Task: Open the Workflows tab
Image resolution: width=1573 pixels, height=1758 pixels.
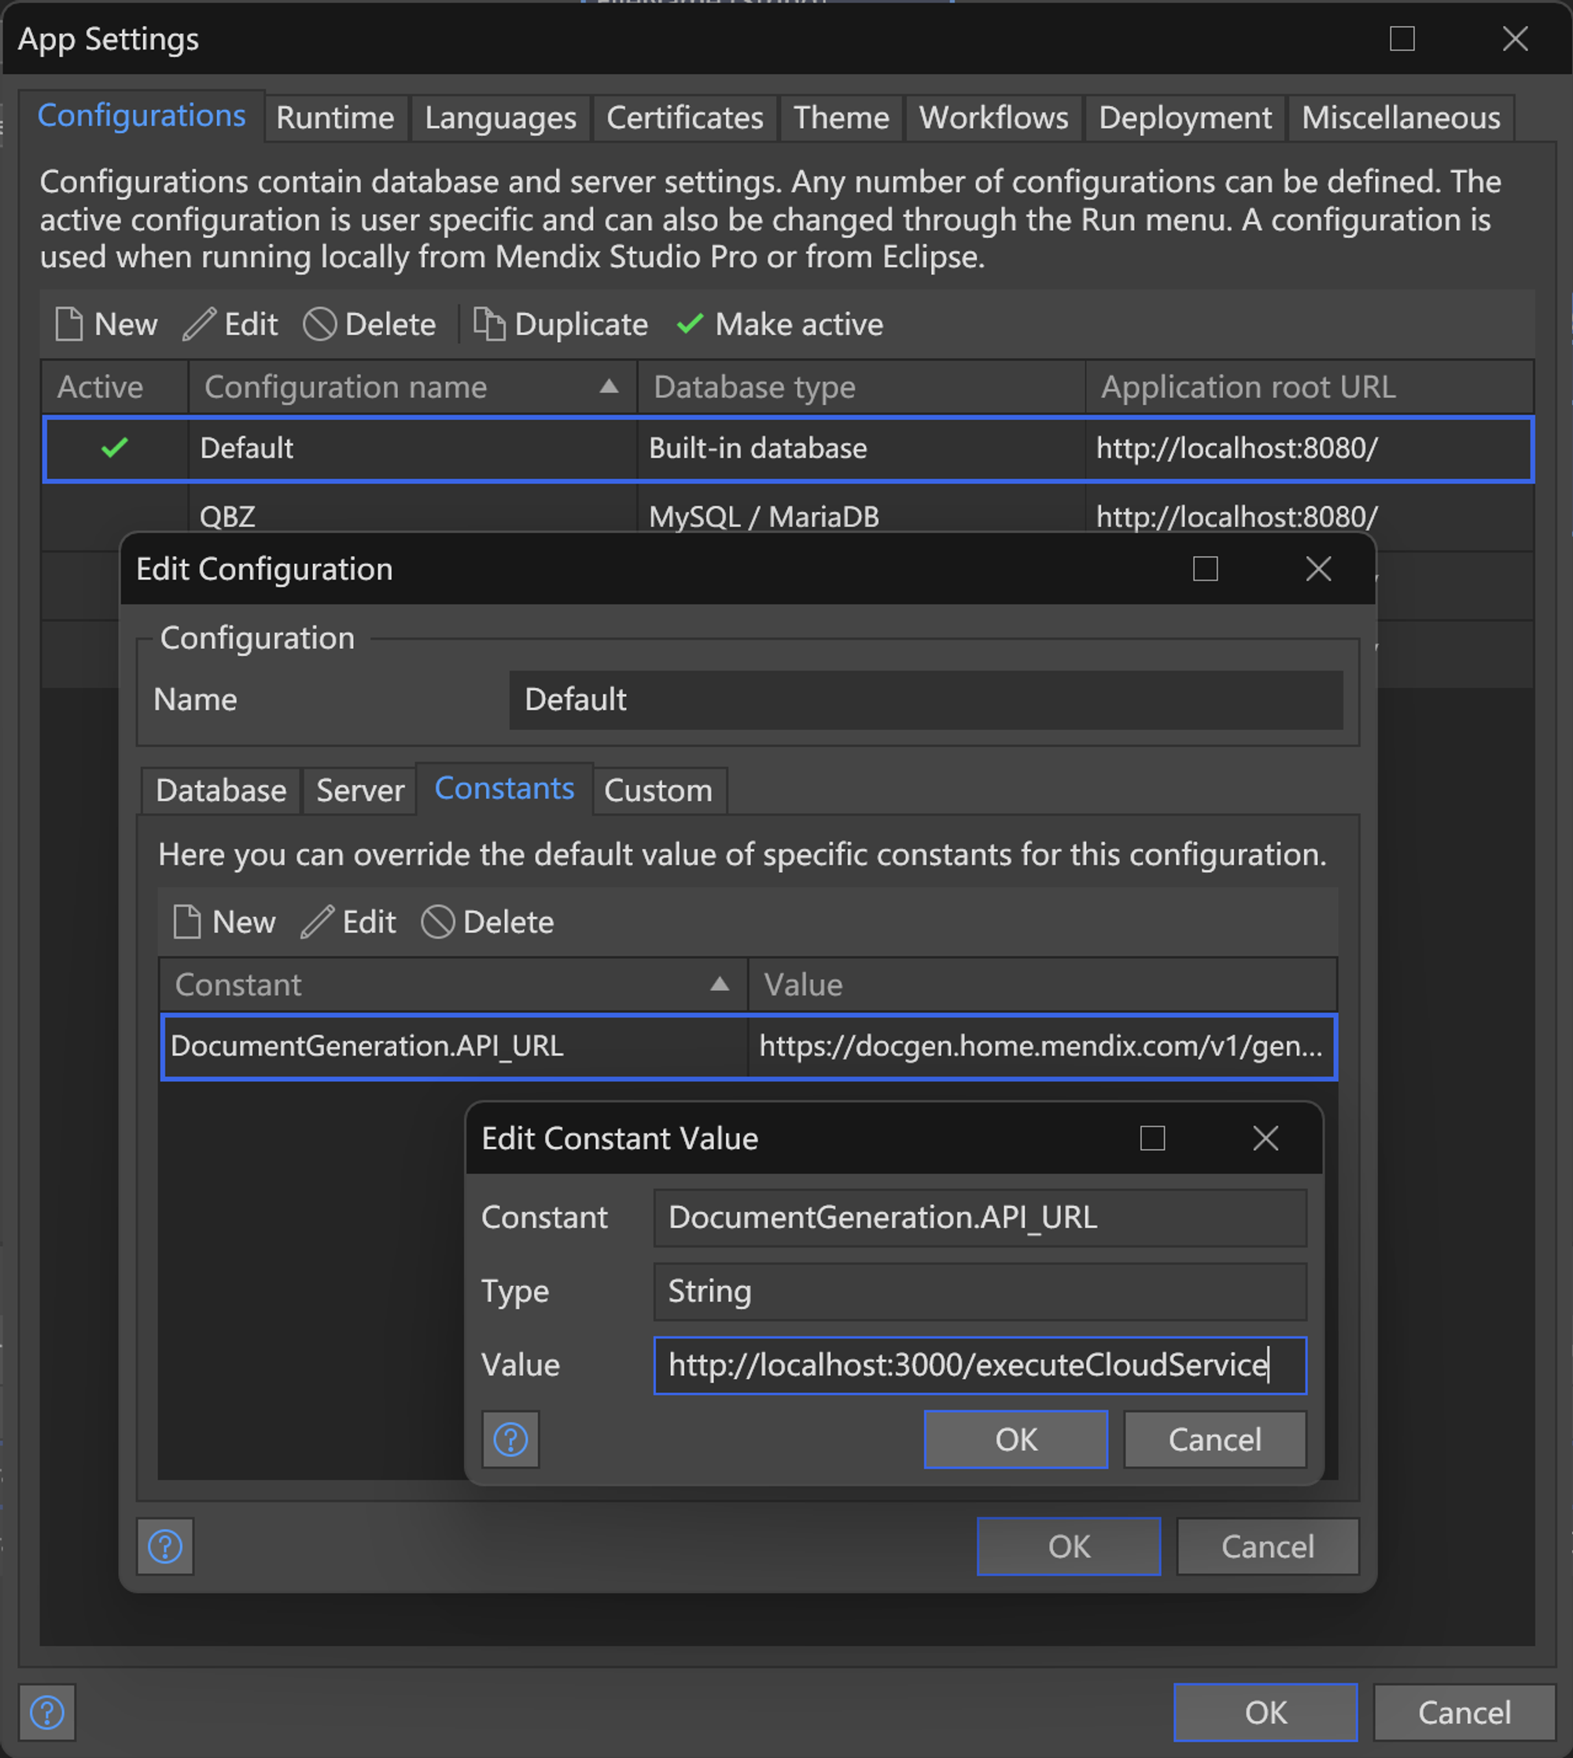Action: coord(993,117)
